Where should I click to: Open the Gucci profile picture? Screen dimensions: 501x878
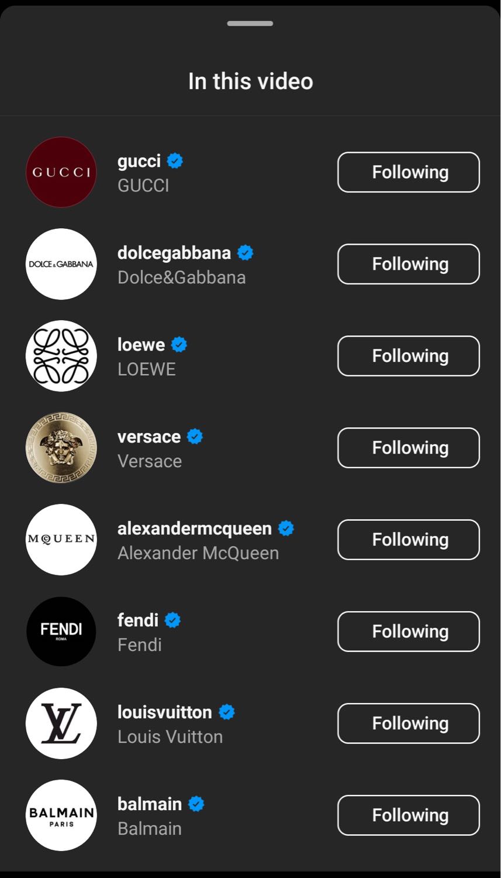coord(61,172)
